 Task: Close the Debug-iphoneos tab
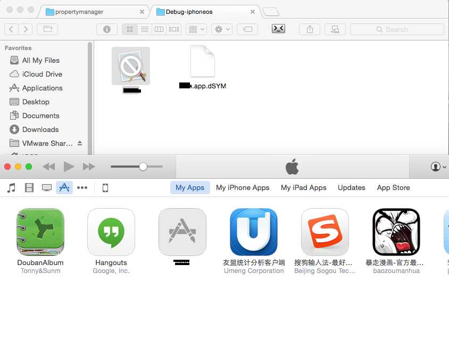click(x=253, y=12)
